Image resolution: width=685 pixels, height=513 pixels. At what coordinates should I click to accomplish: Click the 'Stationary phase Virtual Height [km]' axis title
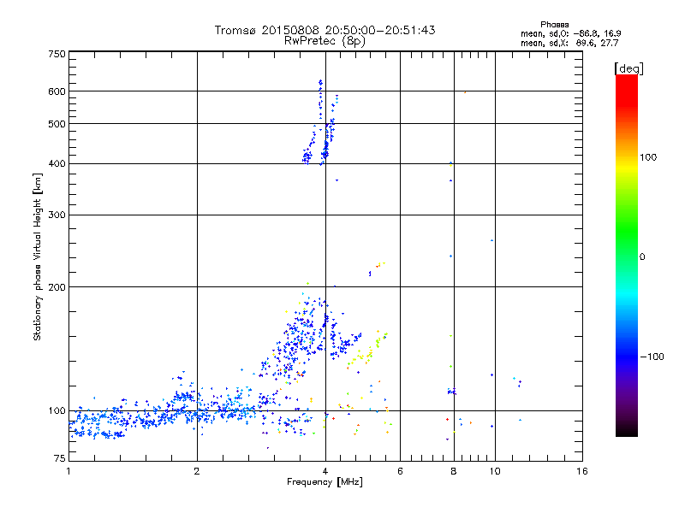coord(38,257)
